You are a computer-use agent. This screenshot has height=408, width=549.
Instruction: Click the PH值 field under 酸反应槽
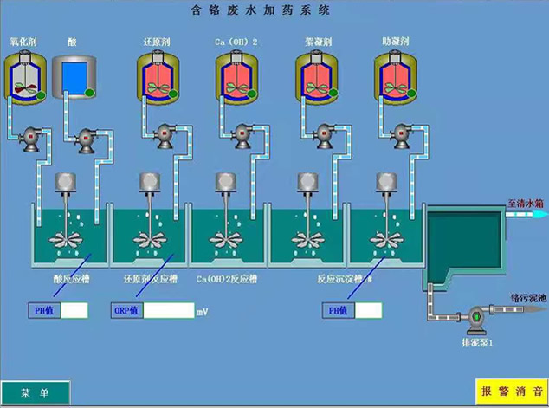click(74, 310)
